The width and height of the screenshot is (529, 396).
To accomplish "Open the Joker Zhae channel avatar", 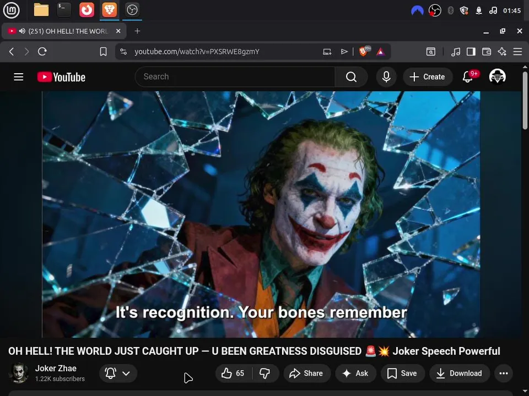I will [x=19, y=373].
